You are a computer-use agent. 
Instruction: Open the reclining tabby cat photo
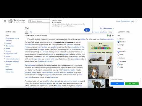tap(97, 59)
